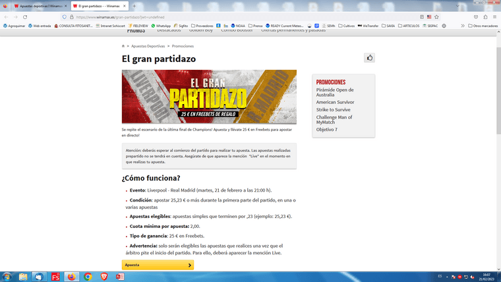The width and height of the screenshot is (501, 282).
Task: Launch Chrome from the taskbar
Action: click(88, 277)
